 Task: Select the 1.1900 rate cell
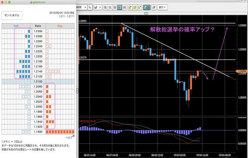click(x=38, y=132)
